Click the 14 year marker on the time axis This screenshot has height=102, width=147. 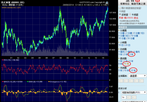click(x=103, y=58)
